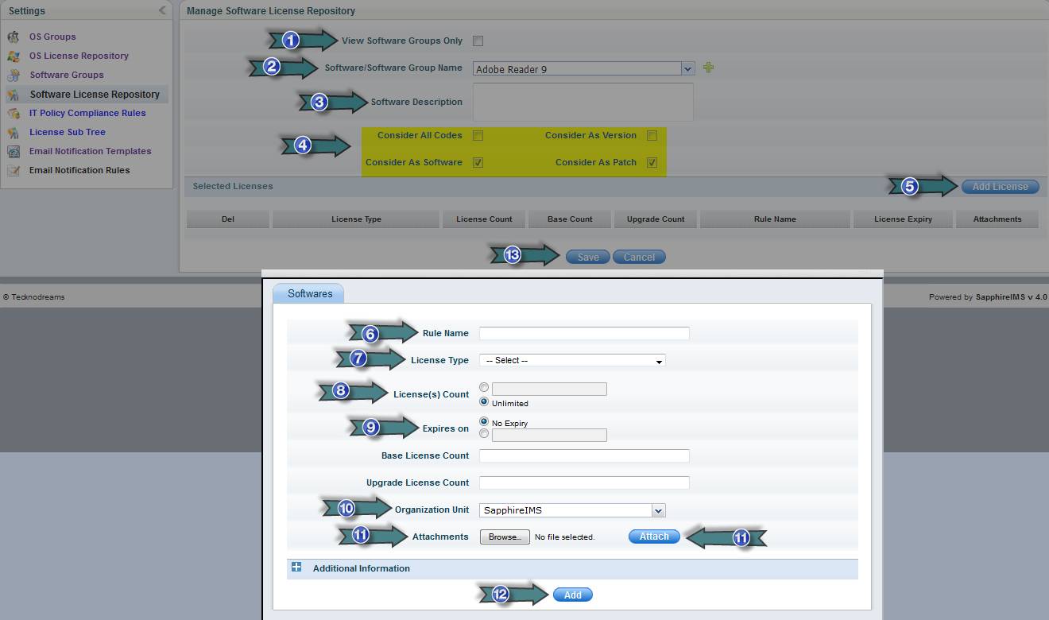The width and height of the screenshot is (1049, 620).
Task: Open the License Type dropdown
Action: pyautogui.click(x=572, y=360)
